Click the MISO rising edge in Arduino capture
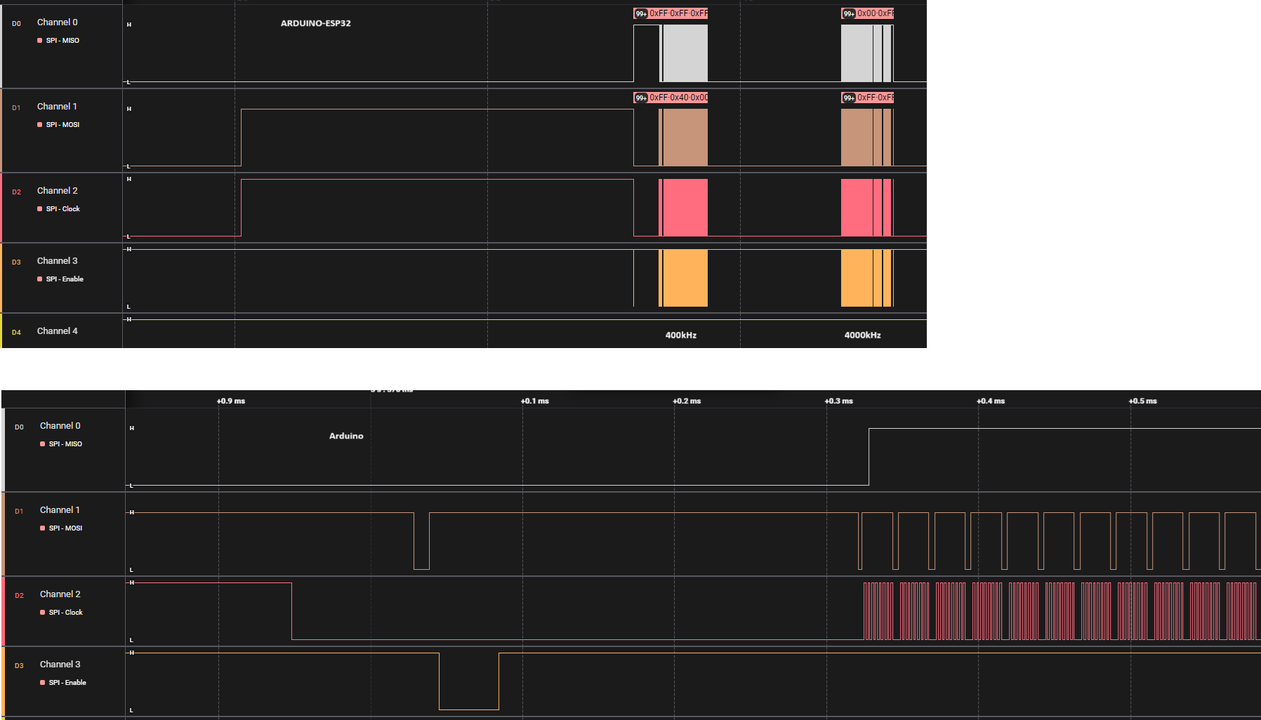Viewport: 1261px width, 720px height. pos(869,457)
